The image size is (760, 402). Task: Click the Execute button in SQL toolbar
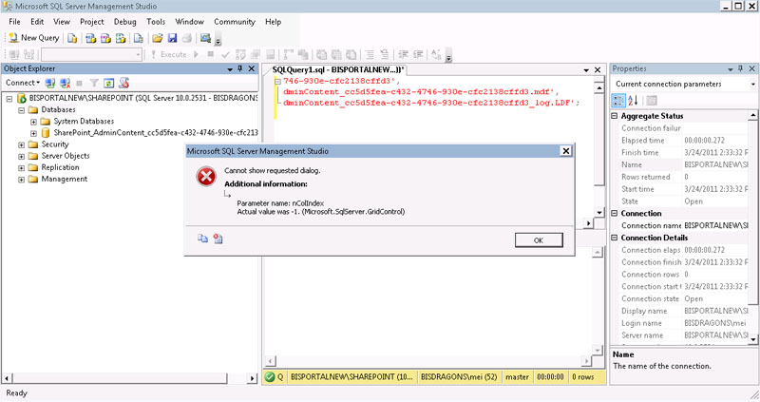point(169,54)
